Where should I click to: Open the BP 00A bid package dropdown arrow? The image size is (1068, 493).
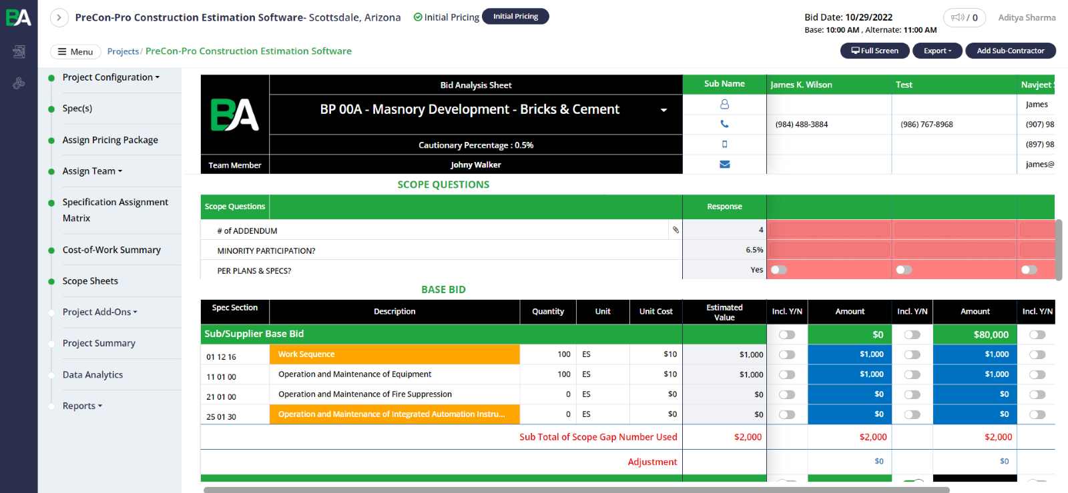click(x=663, y=110)
